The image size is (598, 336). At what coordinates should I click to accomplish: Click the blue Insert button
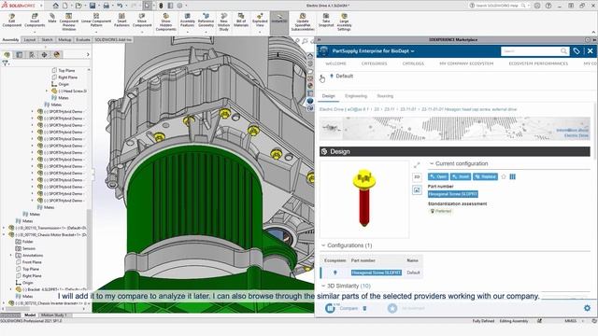461,176
